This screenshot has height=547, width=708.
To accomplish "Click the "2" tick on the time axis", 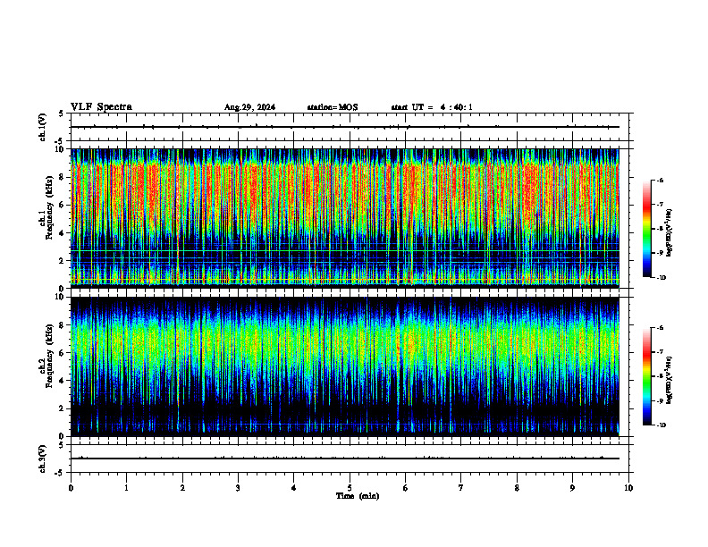I will tap(182, 488).
